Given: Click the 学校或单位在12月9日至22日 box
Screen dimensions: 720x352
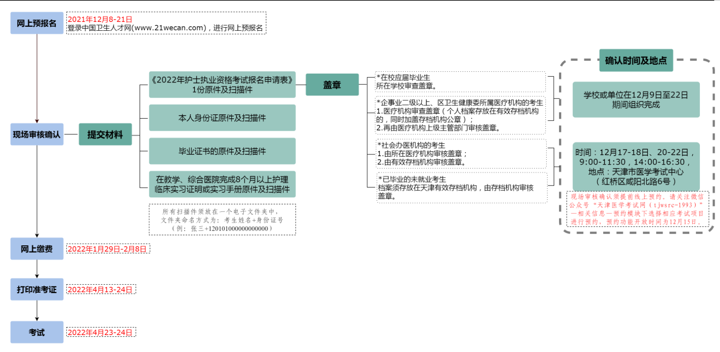Looking at the screenshot, I should point(636,100).
